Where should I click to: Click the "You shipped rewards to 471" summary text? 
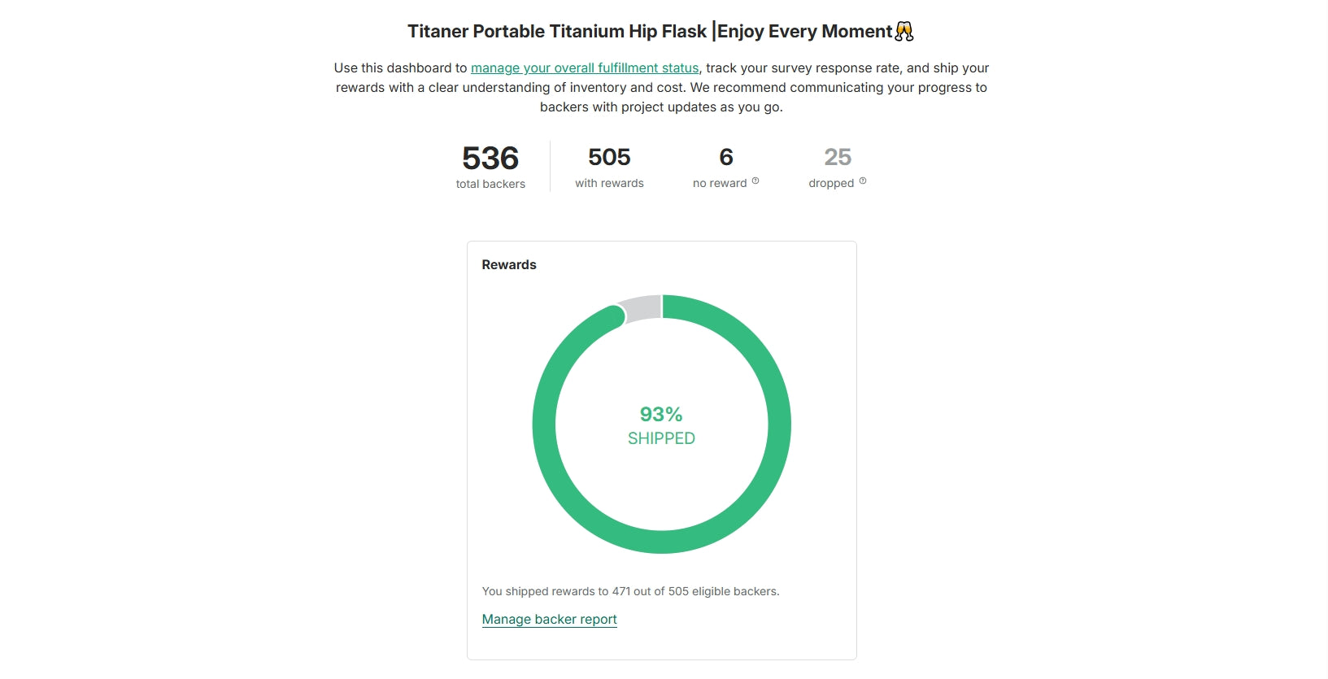click(x=630, y=592)
